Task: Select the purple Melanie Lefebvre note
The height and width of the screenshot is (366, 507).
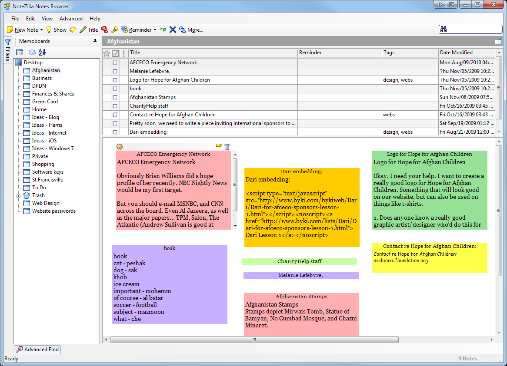Action: [301, 275]
